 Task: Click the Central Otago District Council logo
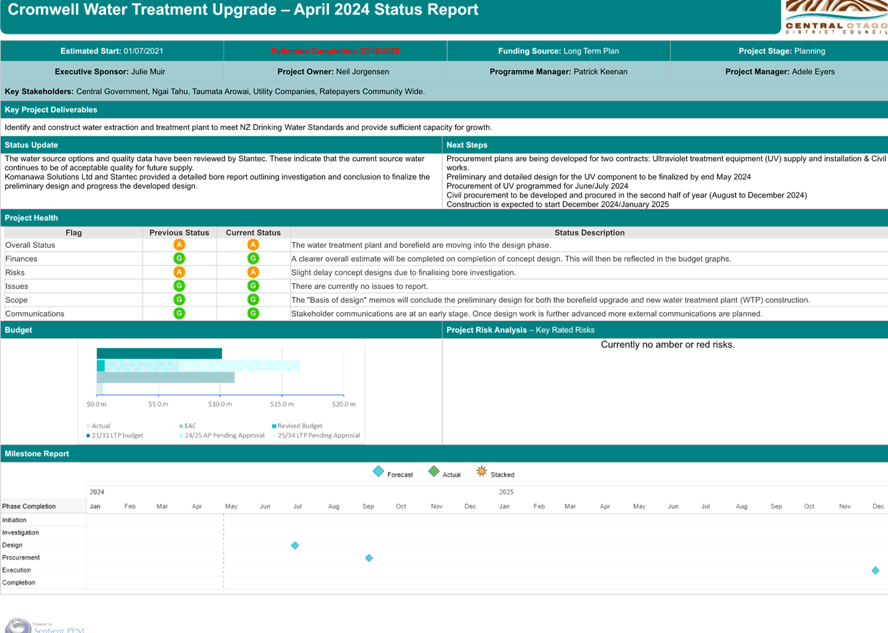click(x=836, y=17)
